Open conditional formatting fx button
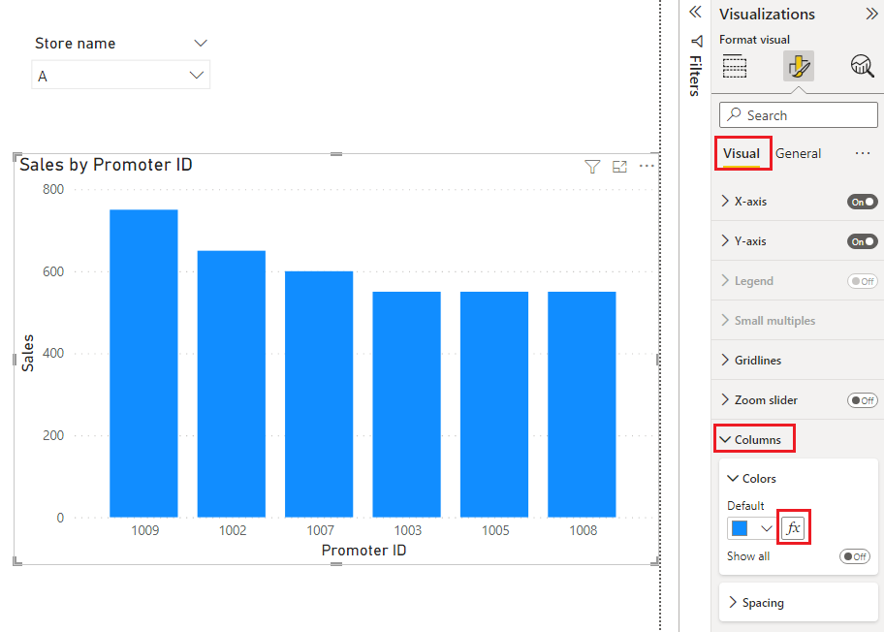 (793, 527)
